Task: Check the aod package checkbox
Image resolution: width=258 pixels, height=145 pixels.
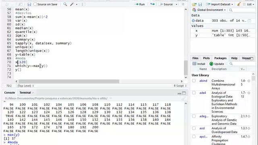Action: 194,128
